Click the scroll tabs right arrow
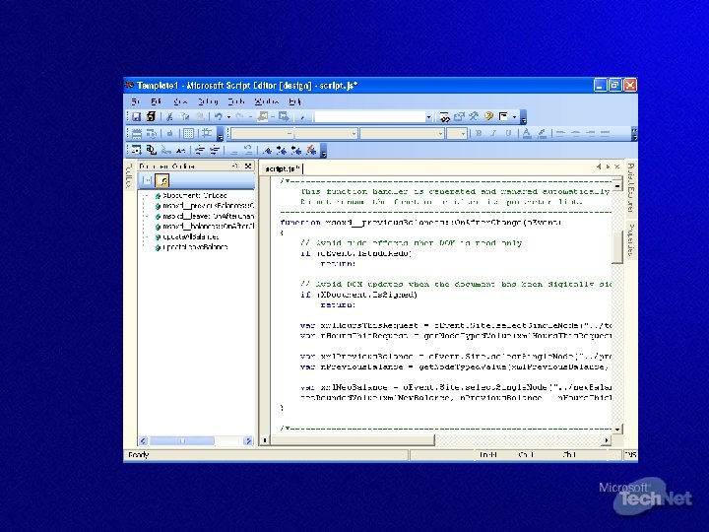 pos(608,166)
